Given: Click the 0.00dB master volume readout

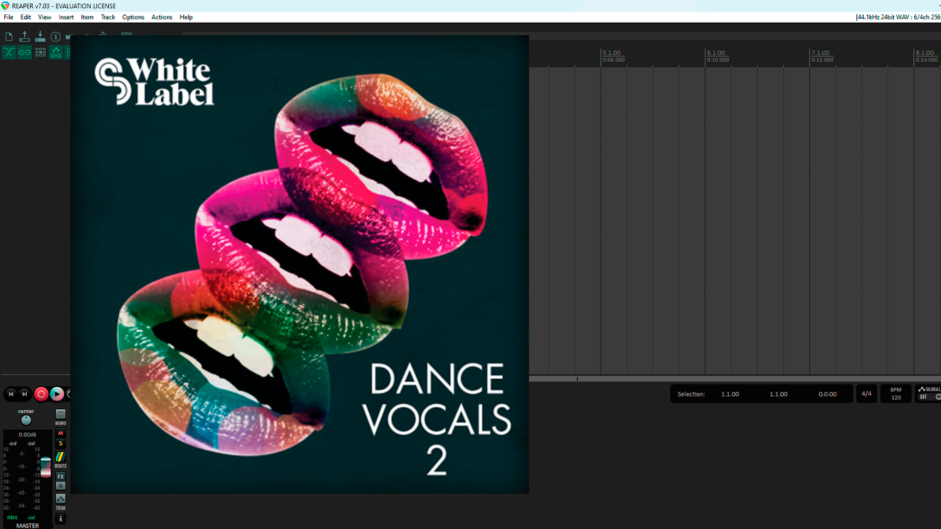Looking at the screenshot, I should [x=27, y=435].
